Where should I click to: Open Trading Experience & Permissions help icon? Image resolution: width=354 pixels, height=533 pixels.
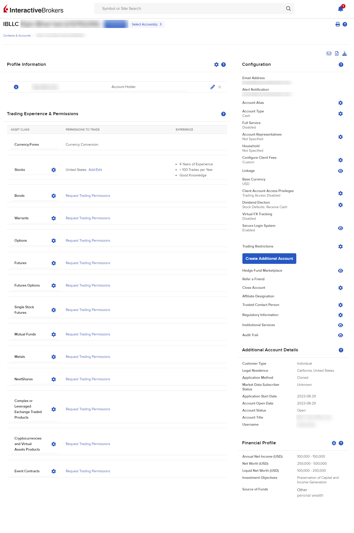pyautogui.click(x=223, y=114)
